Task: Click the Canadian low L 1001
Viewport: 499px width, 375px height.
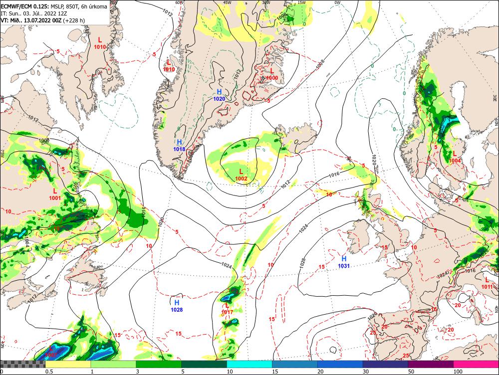Action: pos(55,194)
